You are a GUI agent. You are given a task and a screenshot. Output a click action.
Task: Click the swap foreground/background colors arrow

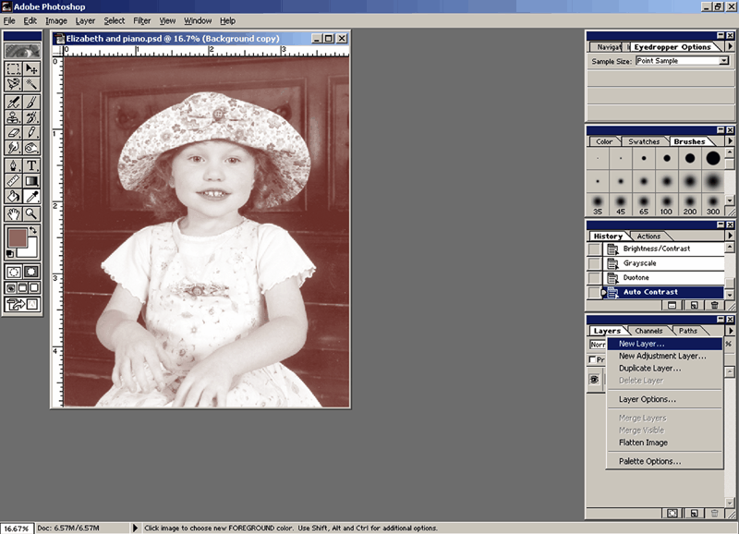pyautogui.click(x=34, y=230)
